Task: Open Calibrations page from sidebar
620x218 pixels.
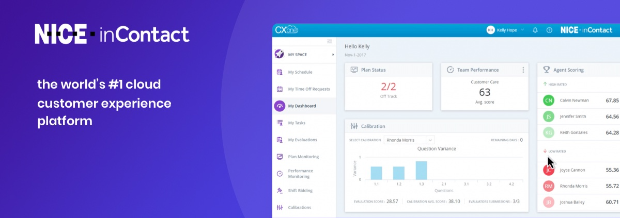Action: (x=300, y=207)
